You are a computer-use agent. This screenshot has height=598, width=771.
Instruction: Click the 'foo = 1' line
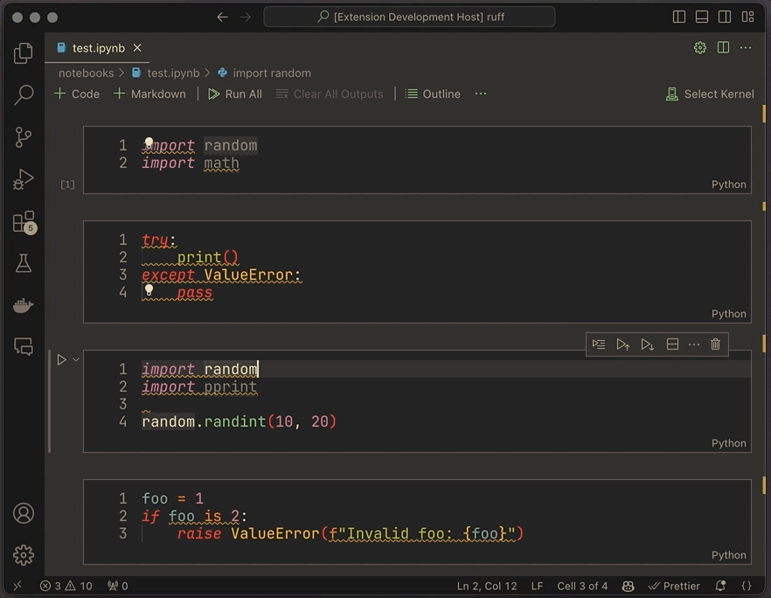172,498
